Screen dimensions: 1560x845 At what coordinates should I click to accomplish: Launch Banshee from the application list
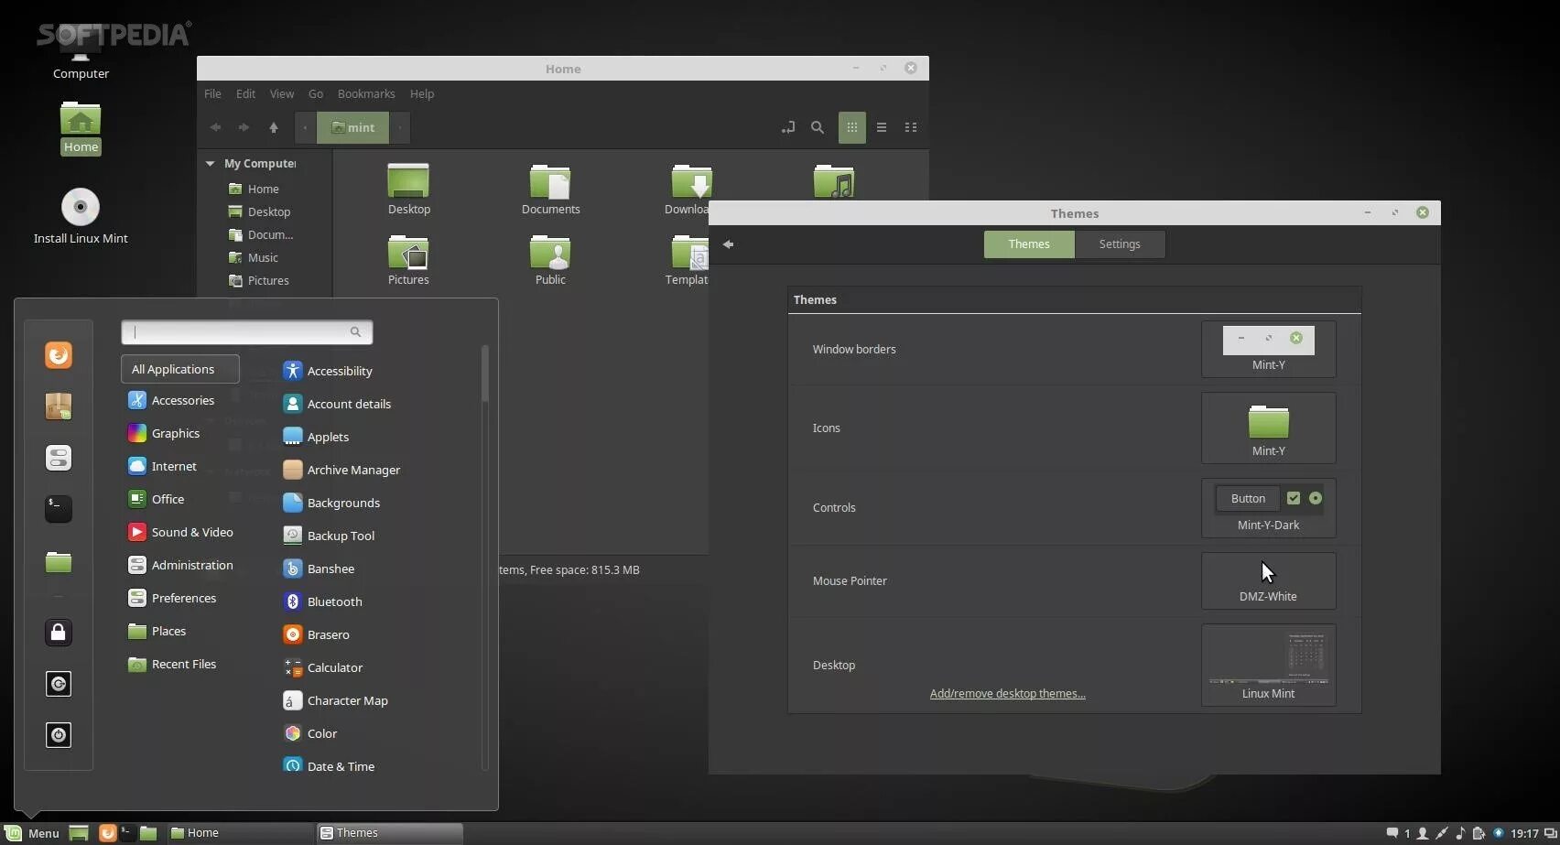click(330, 569)
